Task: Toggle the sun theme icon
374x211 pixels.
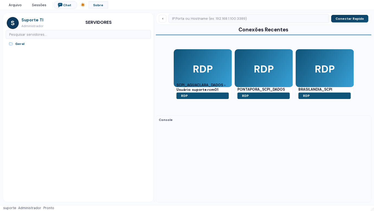Action: coord(83,5)
